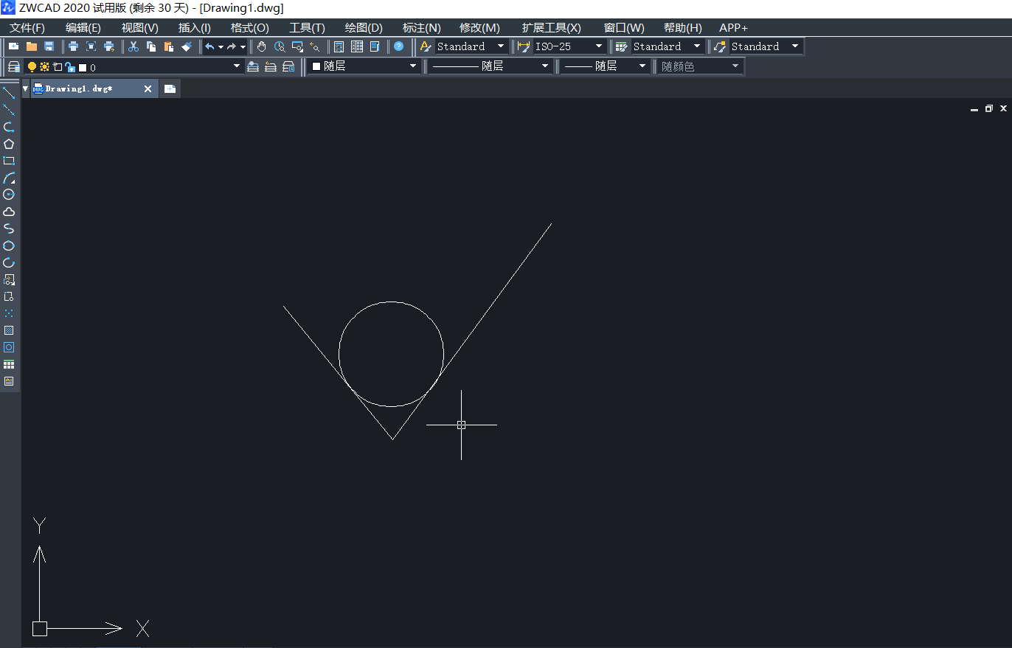1012x648 pixels.
Task: Activate the Hatch fill tool
Action: [x=9, y=330]
